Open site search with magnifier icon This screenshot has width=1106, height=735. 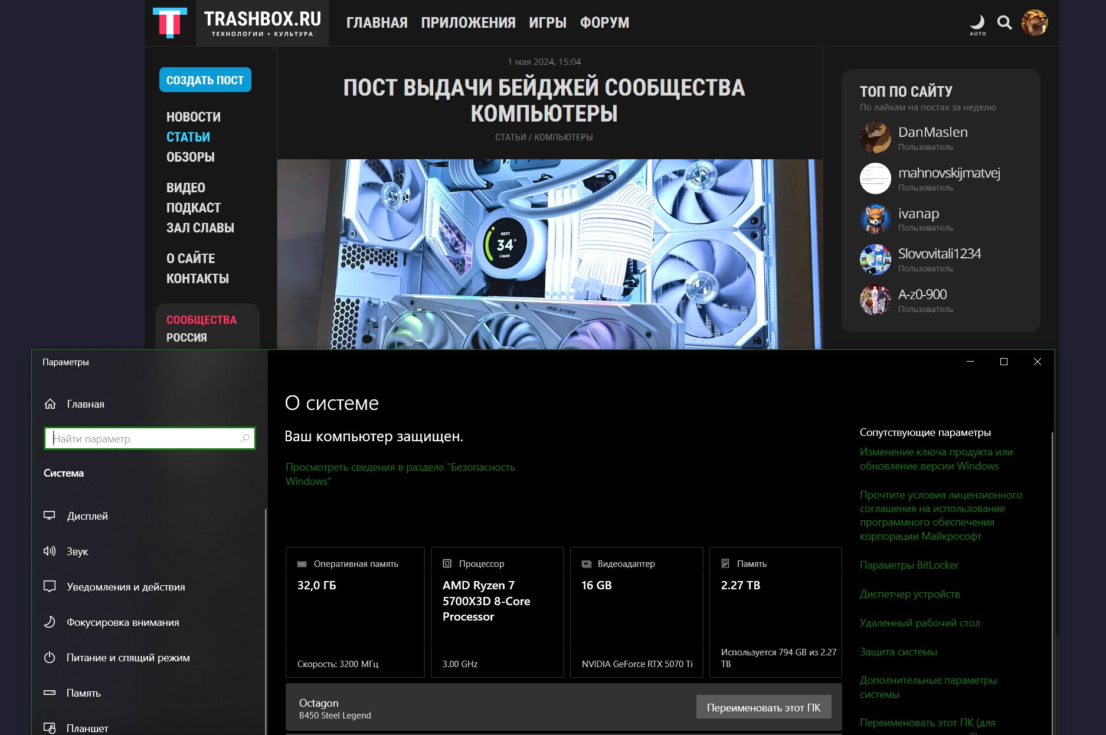click(1004, 22)
